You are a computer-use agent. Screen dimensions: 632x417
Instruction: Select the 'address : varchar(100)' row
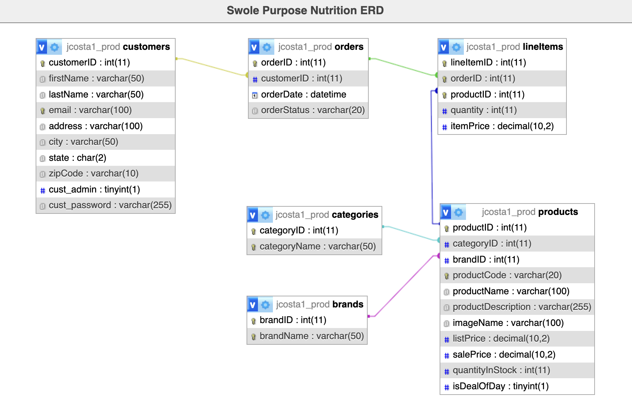click(106, 126)
